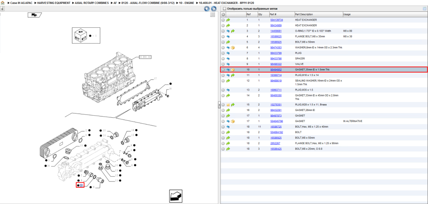Click green arrow in FLANGE BOLT 2852267 row
Viewport: 428px width, 204px height.
coord(228,143)
